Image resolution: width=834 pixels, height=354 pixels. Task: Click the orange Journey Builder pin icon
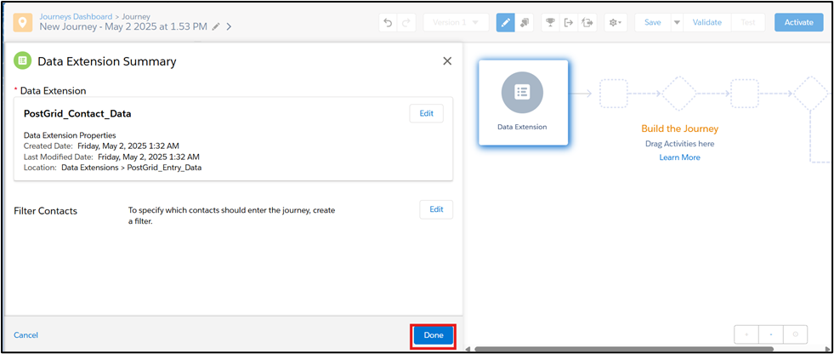(x=22, y=23)
